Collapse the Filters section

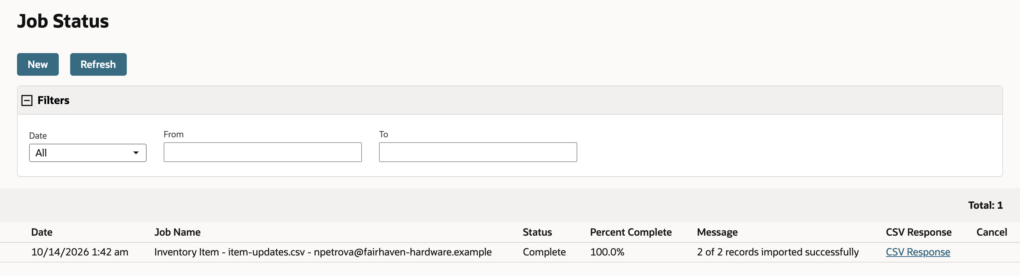tap(27, 100)
